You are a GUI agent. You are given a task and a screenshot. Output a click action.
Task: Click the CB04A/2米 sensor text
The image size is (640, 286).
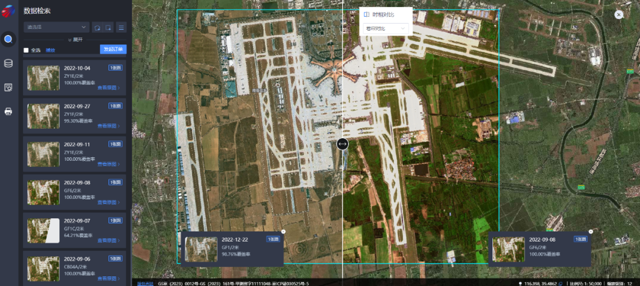pyautogui.click(x=75, y=266)
